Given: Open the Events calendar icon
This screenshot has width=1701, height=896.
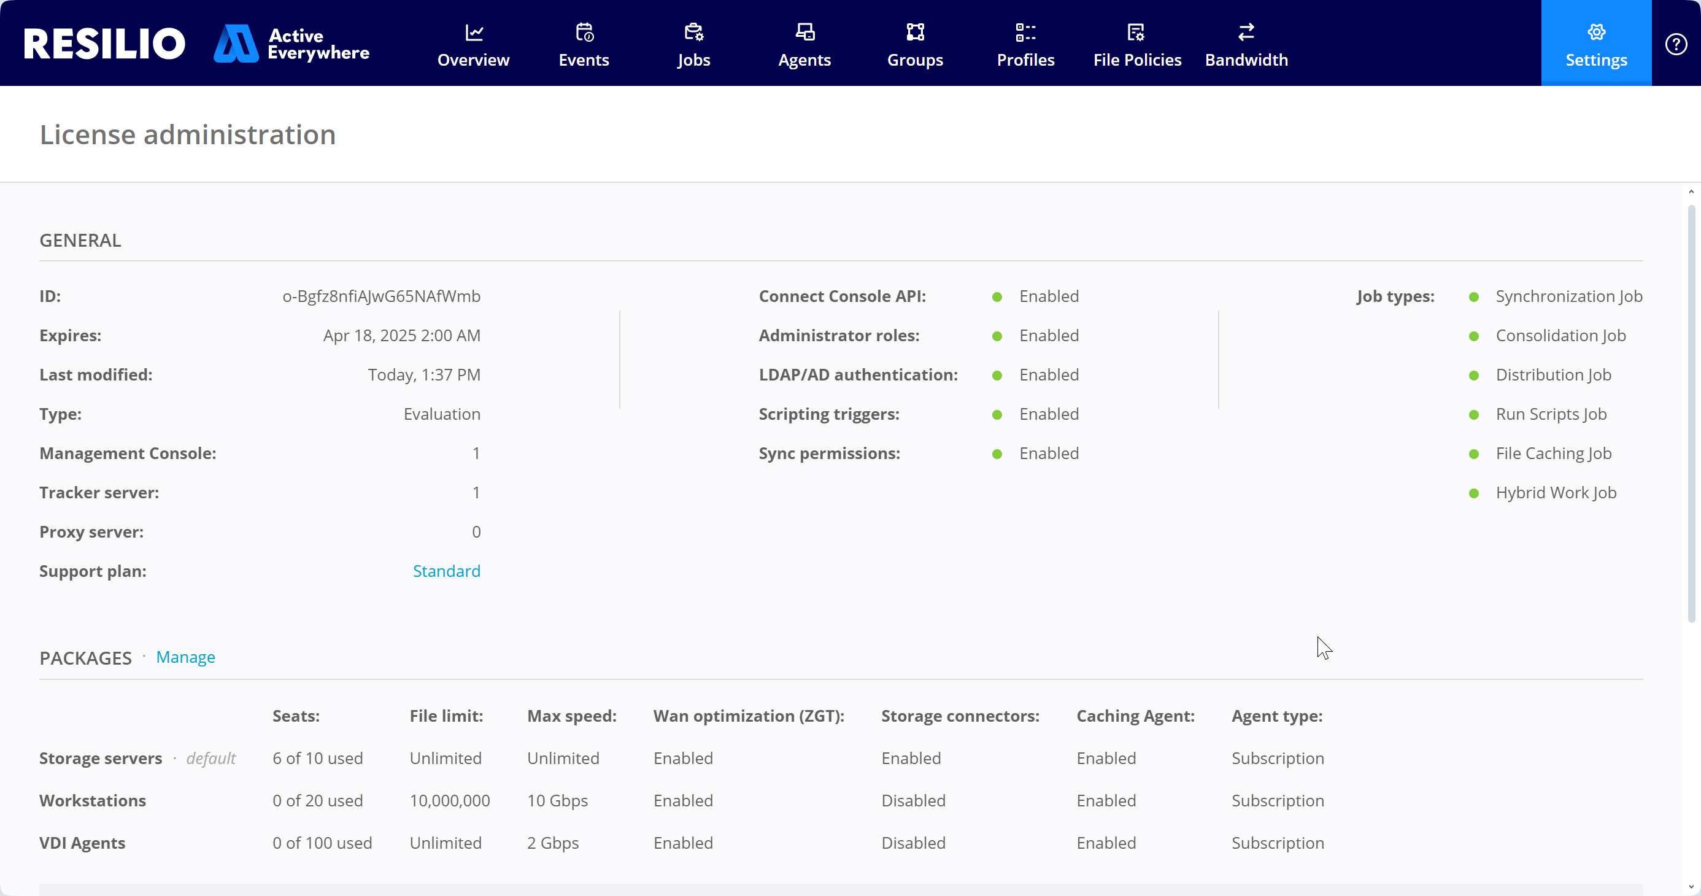Looking at the screenshot, I should click(x=584, y=32).
